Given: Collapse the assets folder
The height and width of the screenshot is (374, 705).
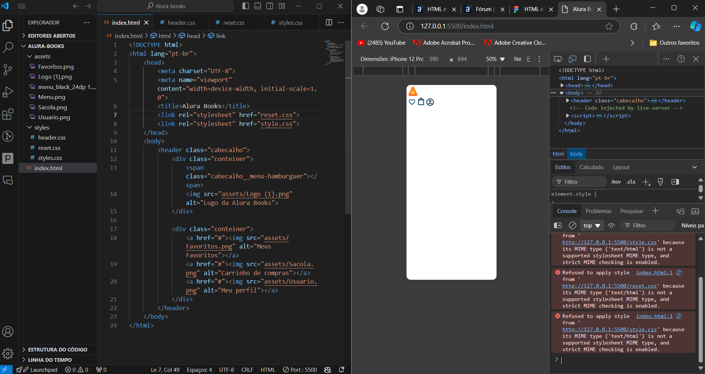Looking at the screenshot, I should pyautogui.click(x=42, y=56).
